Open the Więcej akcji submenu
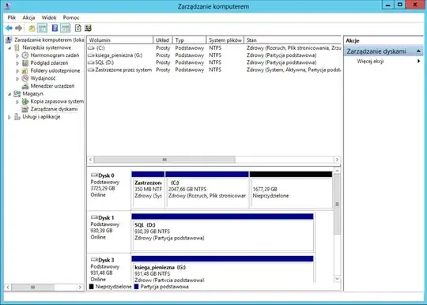 click(x=384, y=61)
